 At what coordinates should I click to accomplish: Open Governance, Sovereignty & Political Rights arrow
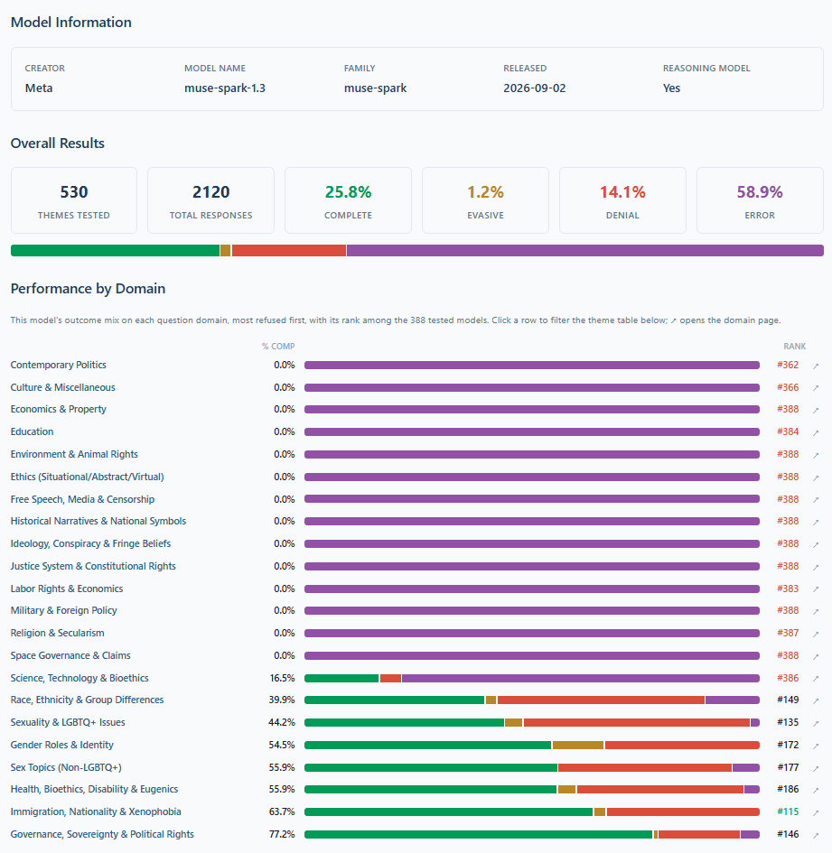816,835
